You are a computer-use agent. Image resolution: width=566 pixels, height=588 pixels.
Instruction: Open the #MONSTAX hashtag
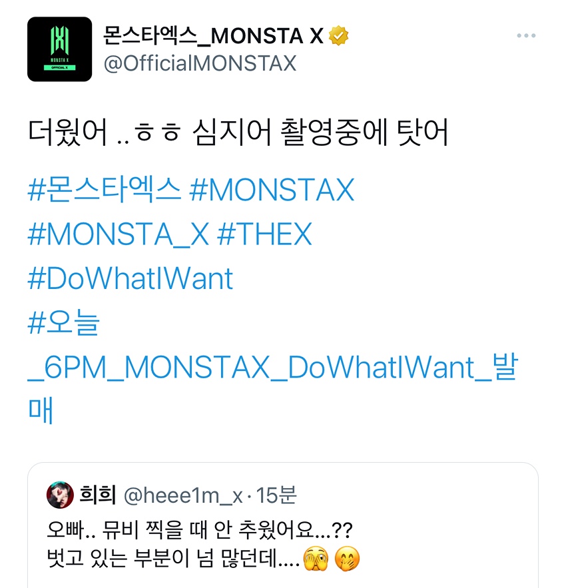point(272,190)
